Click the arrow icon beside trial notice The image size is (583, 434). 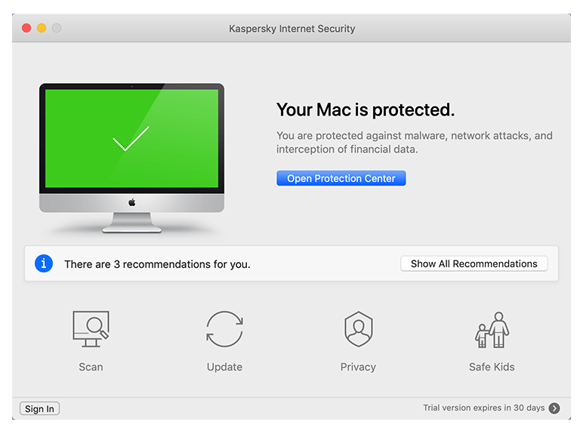pos(554,408)
